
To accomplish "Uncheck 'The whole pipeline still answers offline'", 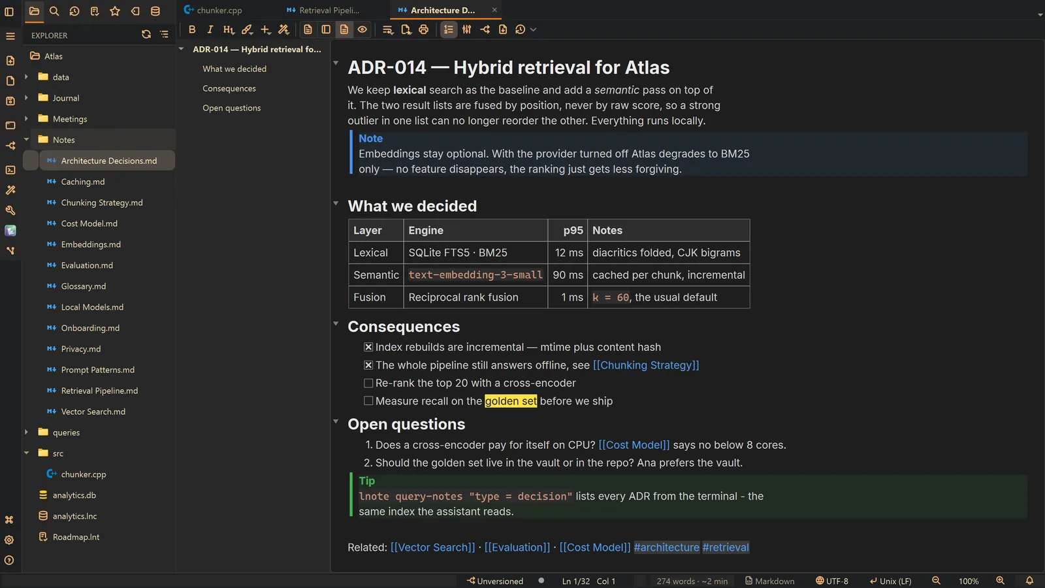I will [368, 365].
